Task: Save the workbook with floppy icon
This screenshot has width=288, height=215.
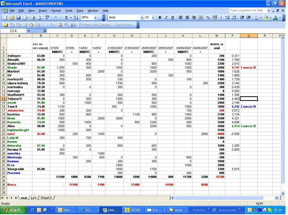Action: (x=18, y=18)
